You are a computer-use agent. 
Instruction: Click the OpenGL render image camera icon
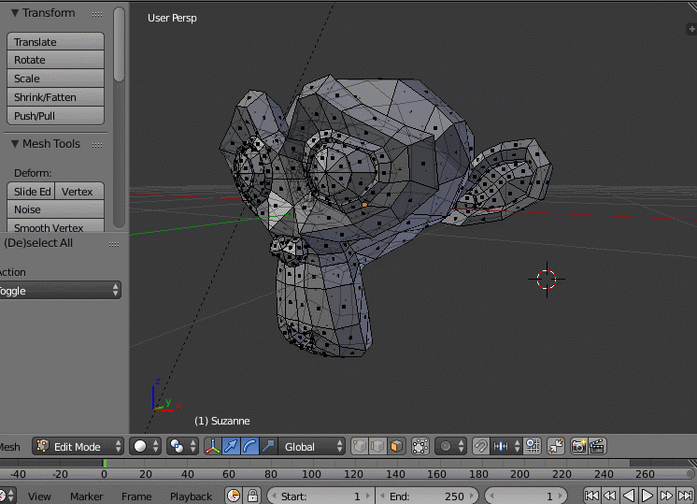coord(578,446)
